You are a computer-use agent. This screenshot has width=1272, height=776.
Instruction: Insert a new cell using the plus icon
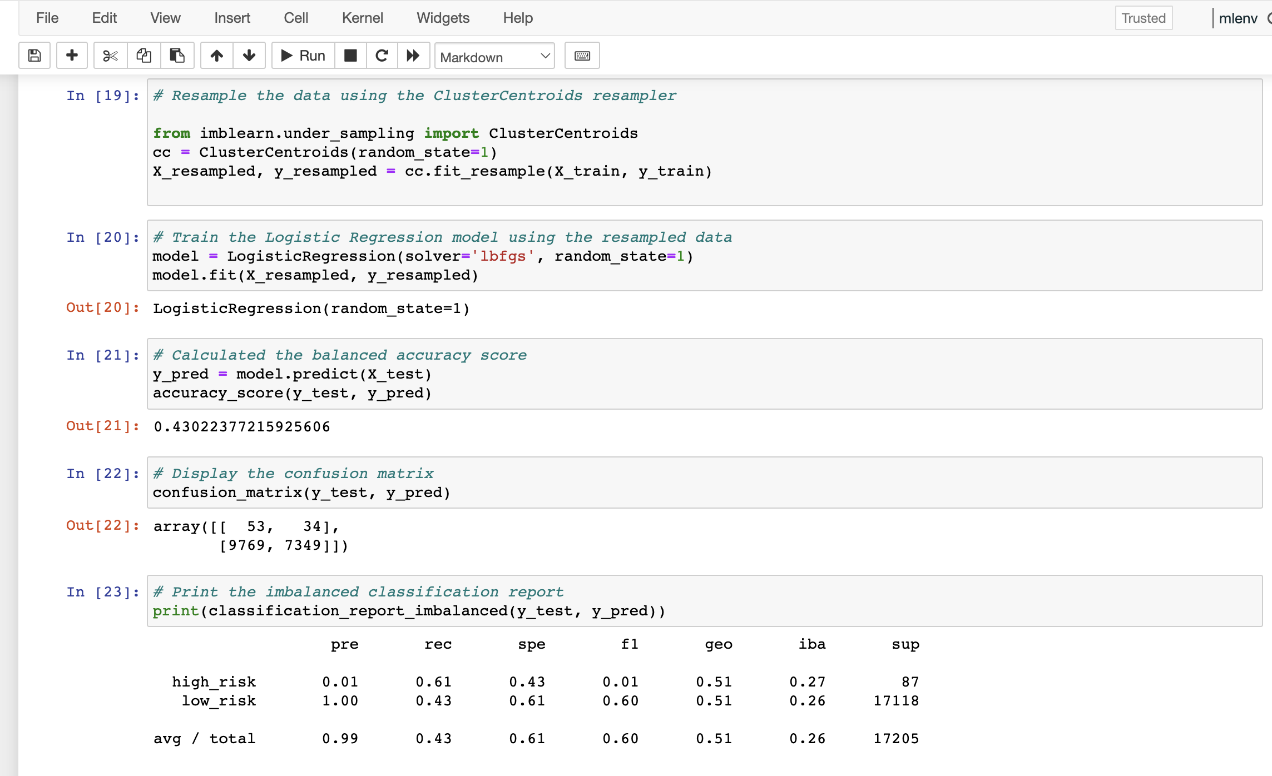(x=72, y=56)
